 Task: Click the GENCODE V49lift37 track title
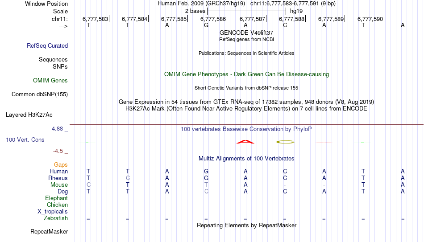[246, 33]
